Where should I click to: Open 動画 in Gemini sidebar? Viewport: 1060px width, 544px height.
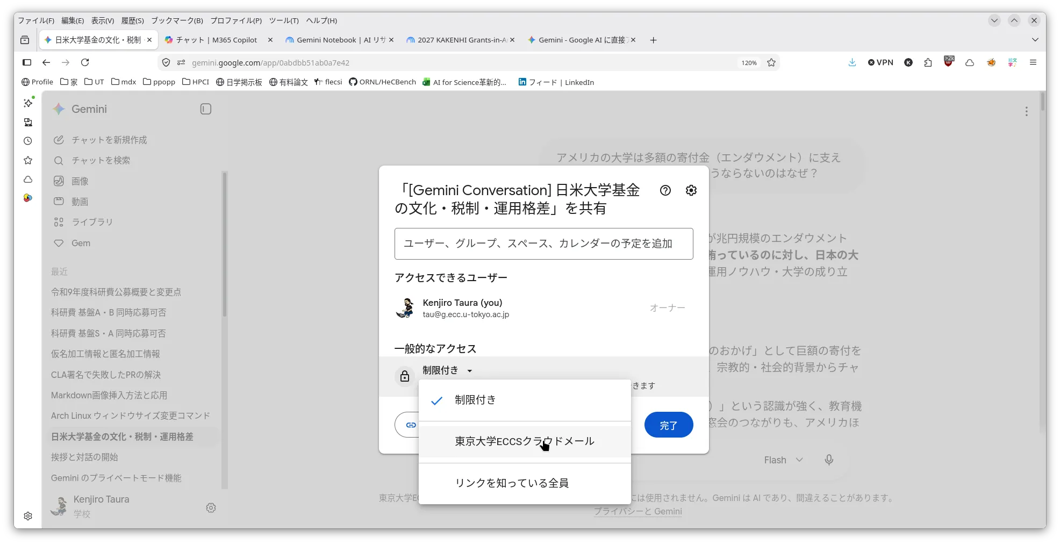pyautogui.click(x=80, y=202)
